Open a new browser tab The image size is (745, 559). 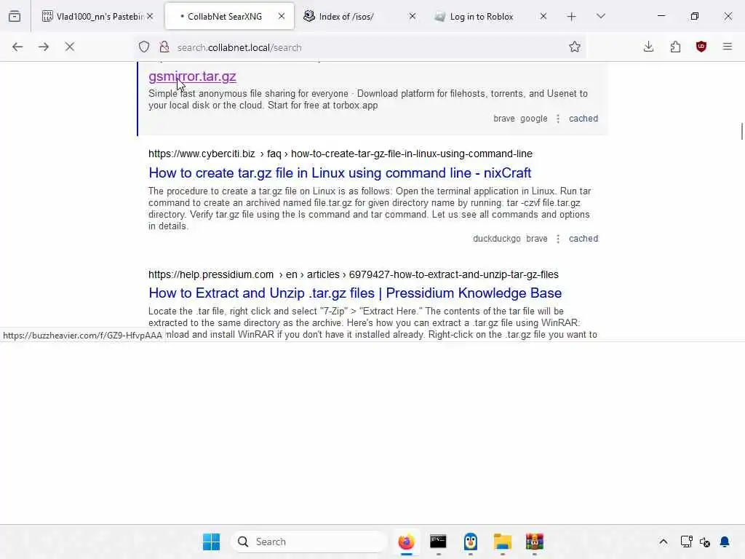pos(572,17)
